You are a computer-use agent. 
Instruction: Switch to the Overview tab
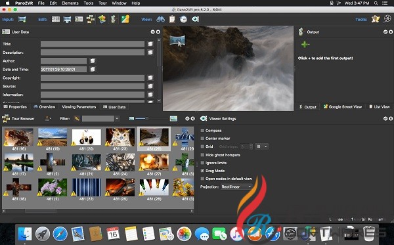tap(44, 107)
